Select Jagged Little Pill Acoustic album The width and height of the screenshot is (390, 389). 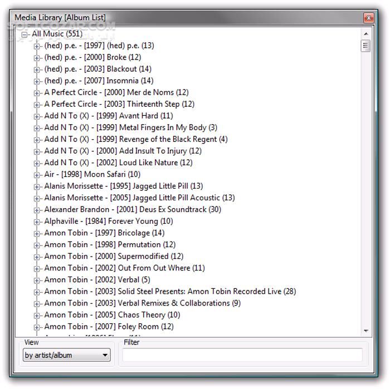140,198
